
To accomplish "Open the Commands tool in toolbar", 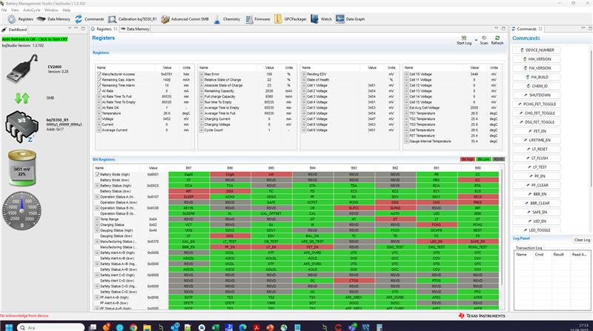I will point(89,19).
